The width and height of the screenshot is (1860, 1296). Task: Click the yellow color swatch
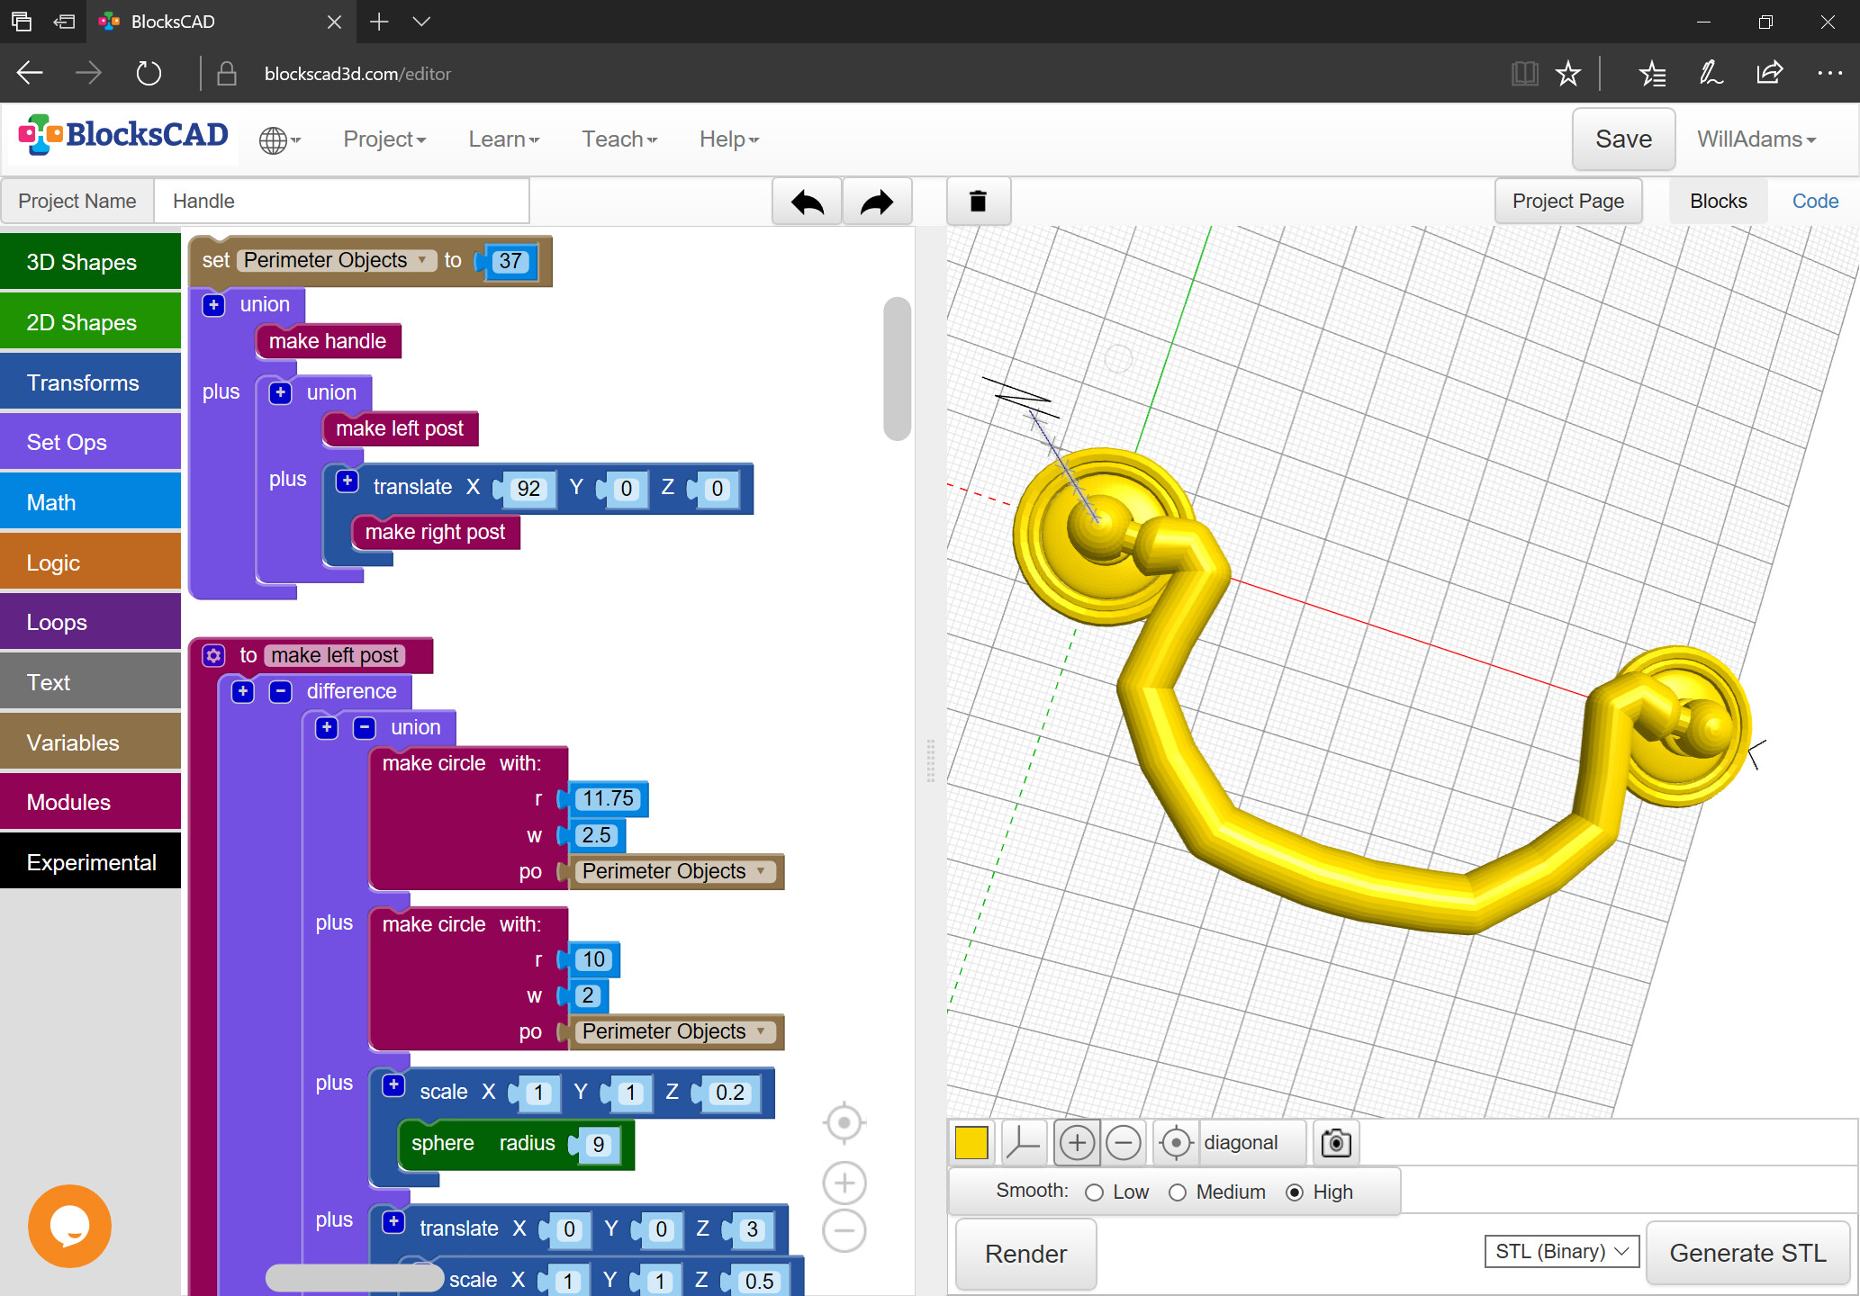[971, 1143]
